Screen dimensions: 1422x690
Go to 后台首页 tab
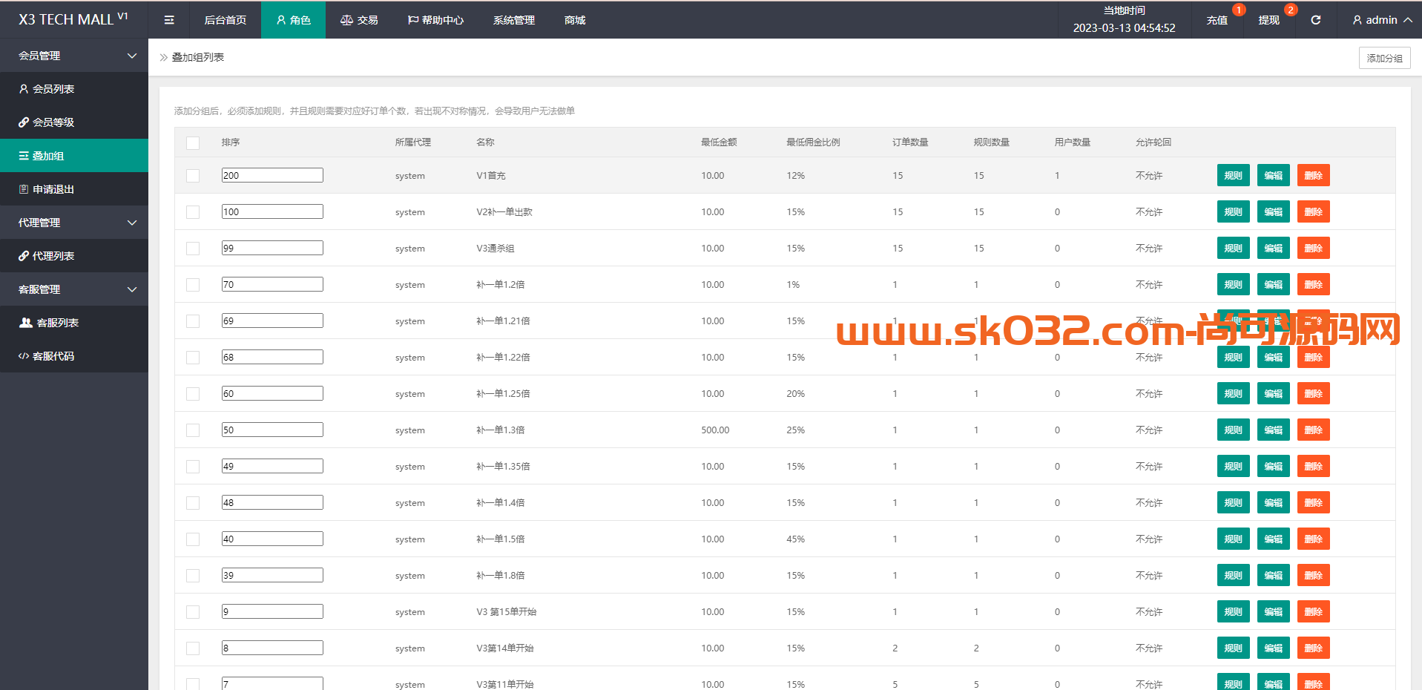click(x=226, y=20)
